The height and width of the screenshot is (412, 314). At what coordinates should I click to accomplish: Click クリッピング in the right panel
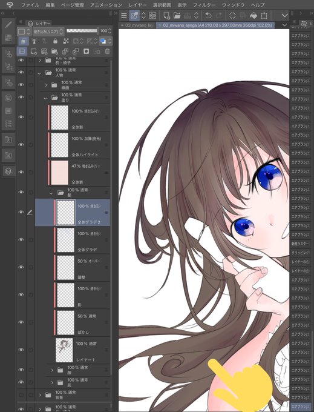[x=300, y=253]
